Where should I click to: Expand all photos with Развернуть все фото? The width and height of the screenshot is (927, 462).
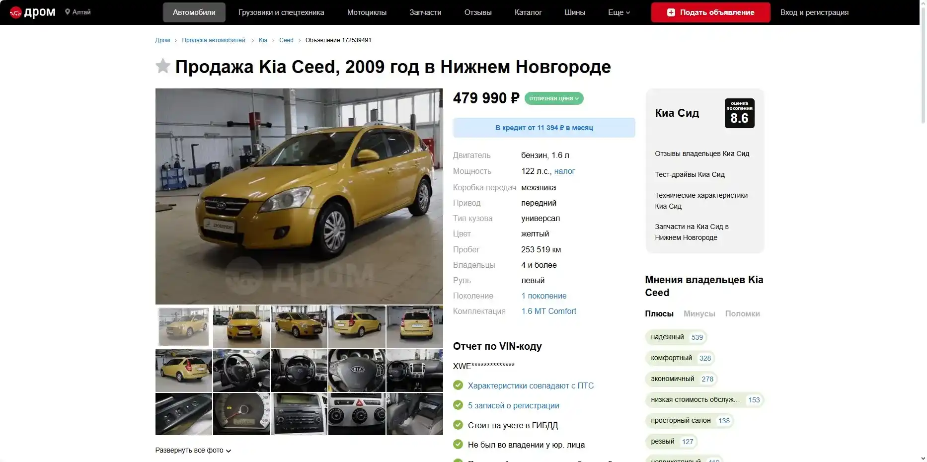click(x=193, y=451)
